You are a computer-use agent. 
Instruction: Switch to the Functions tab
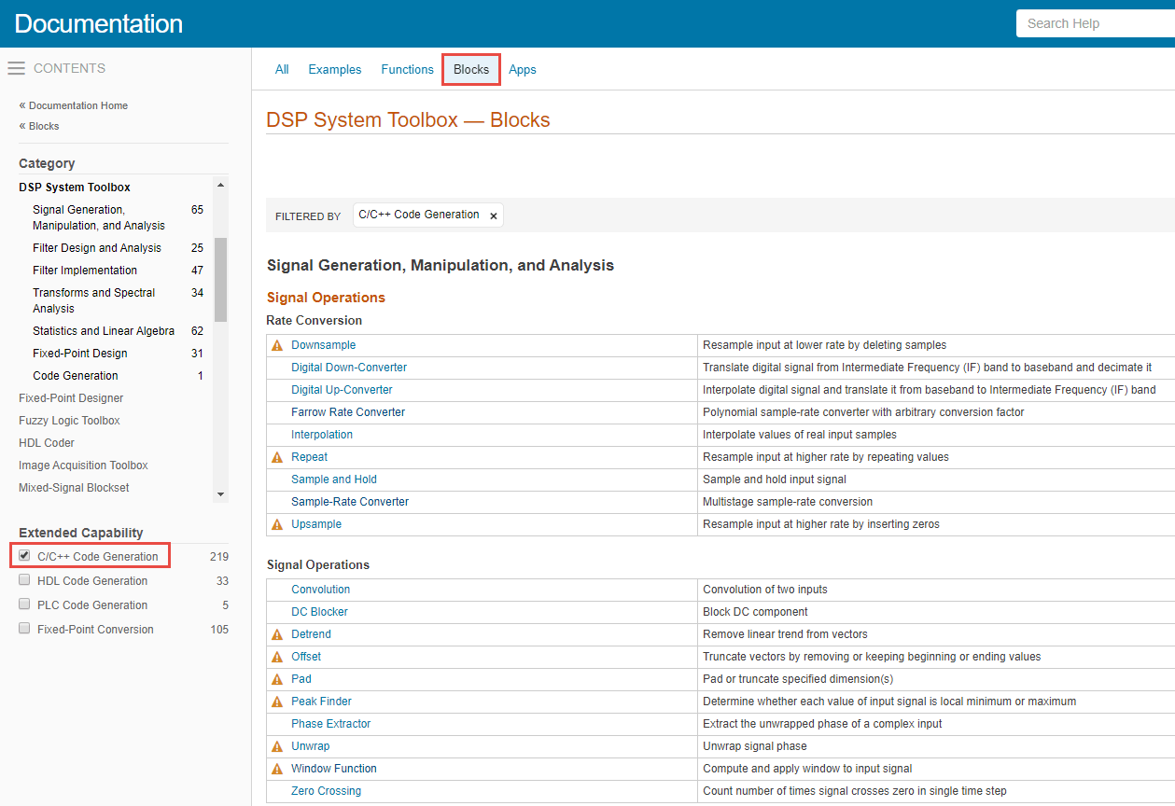tap(407, 69)
